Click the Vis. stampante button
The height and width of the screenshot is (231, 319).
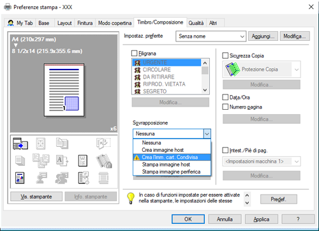click(x=36, y=197)
